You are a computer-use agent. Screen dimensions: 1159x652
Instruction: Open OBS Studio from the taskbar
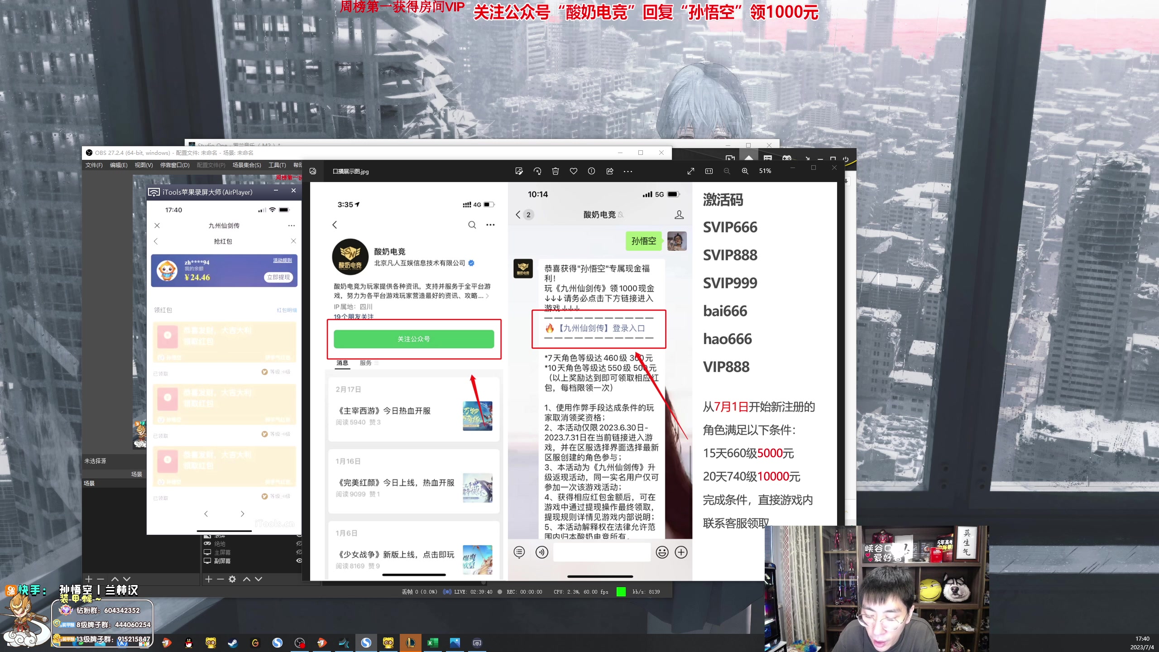tap(299, 643)
